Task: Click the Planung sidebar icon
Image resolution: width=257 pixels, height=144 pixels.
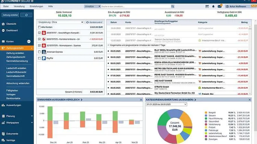Action: 3,116
